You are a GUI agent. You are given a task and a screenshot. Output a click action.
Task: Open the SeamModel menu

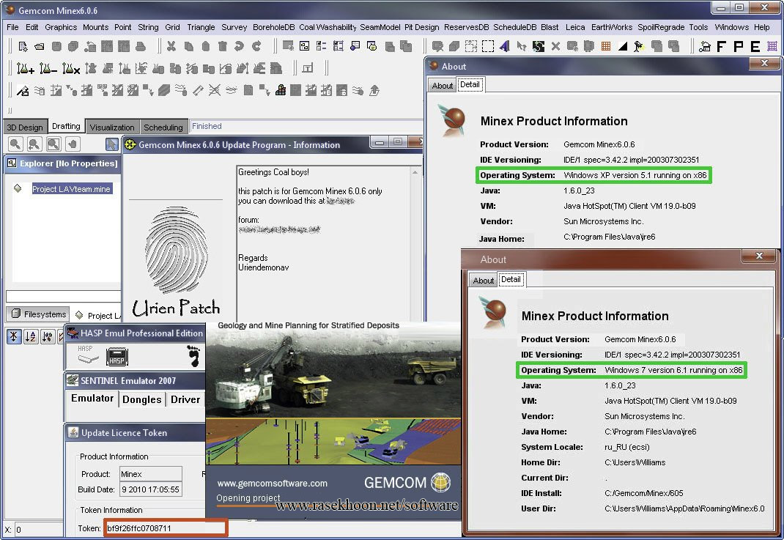click(380, 27)
